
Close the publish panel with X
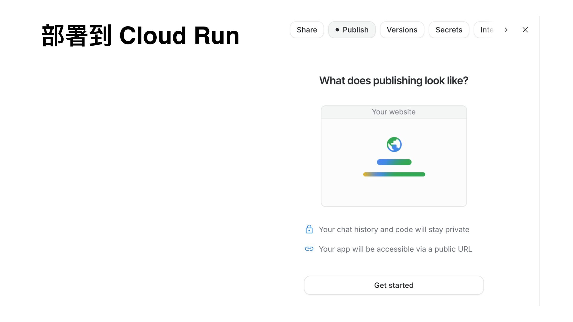pos(525,30)
